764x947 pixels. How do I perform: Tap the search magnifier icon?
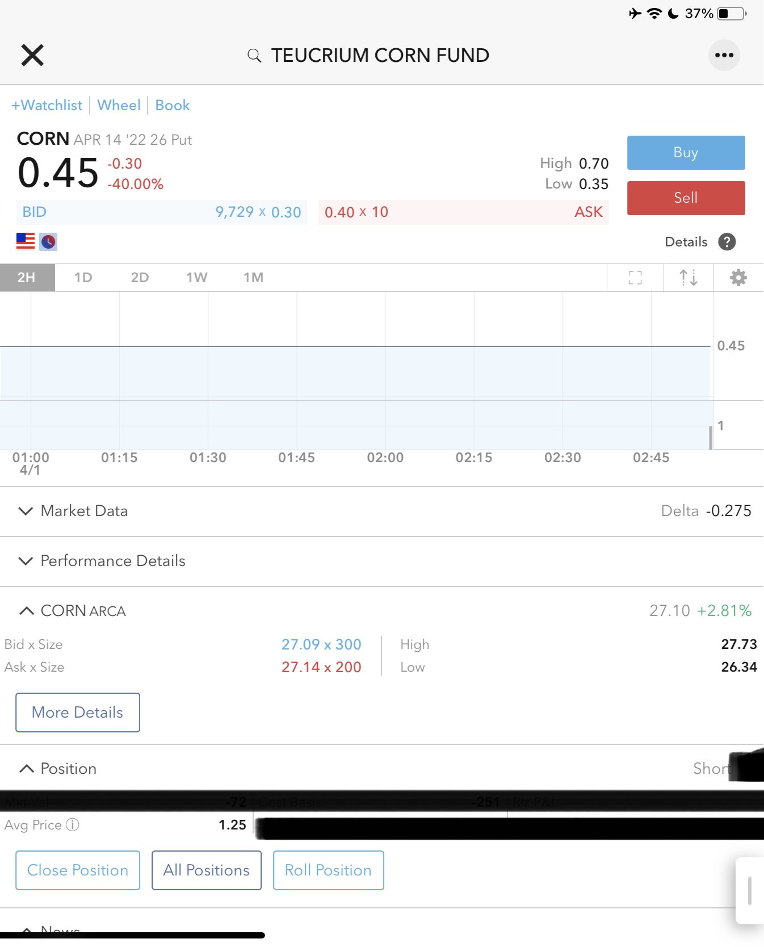(254, 56)
